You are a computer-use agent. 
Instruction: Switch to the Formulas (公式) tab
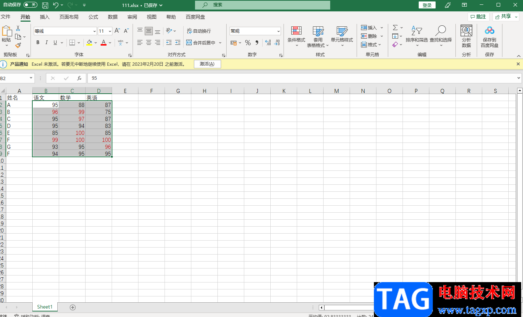pos(93,17)
